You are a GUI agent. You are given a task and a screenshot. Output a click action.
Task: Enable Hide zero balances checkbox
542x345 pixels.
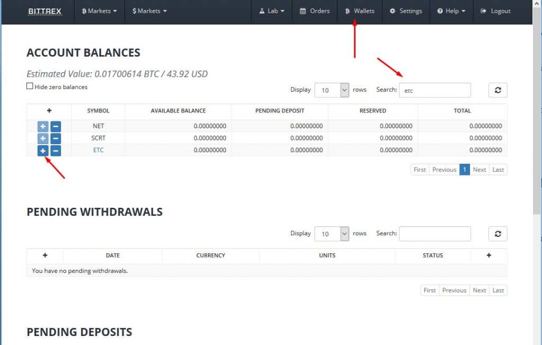[x=30, y=86]
